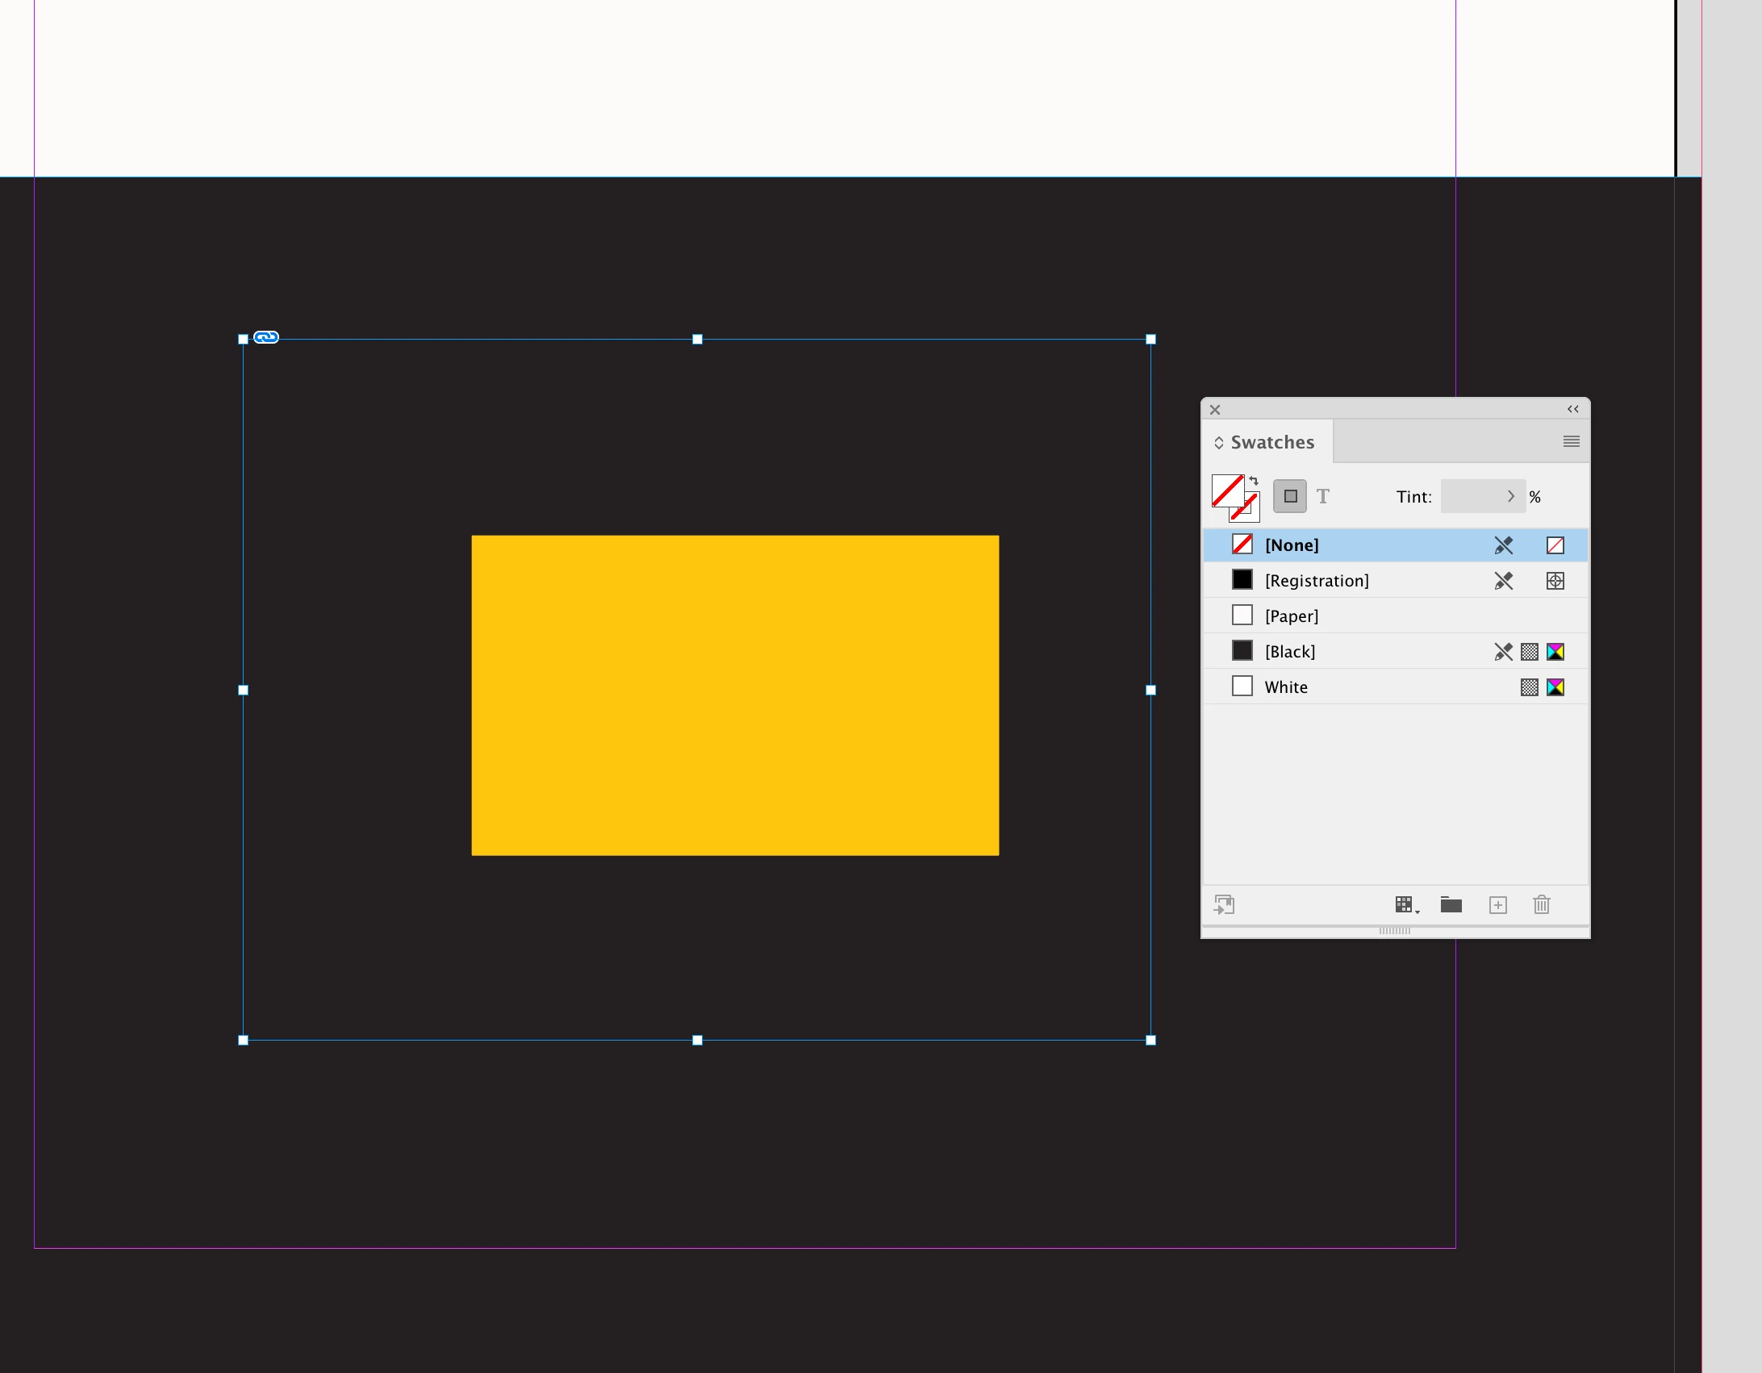
Task: Collapse the panel with double-arrow icon
Action: coord(1572,409)
